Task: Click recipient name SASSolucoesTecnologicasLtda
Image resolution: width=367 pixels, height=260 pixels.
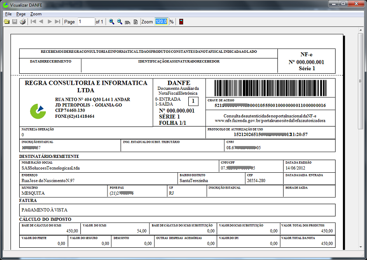Action: (x=51, y=168)
